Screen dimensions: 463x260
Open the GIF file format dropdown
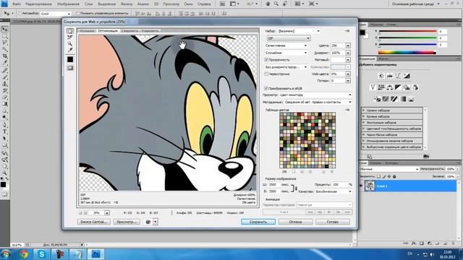289,38
